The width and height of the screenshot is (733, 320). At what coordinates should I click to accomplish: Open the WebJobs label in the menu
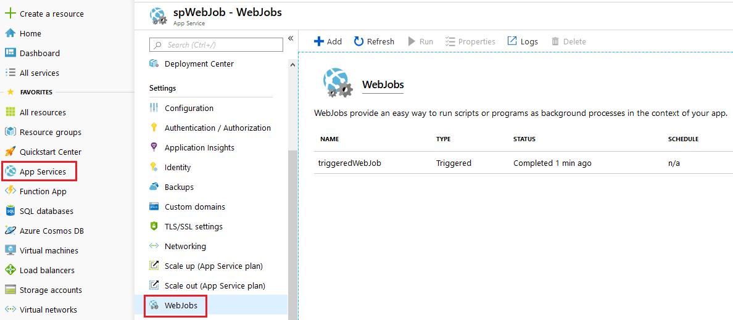pos(181,306)
